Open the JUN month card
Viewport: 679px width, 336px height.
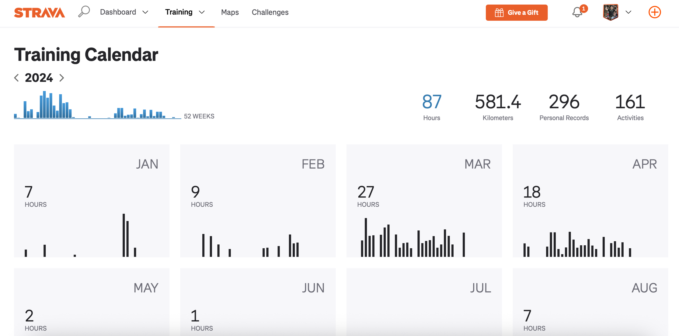click(258, 302)
